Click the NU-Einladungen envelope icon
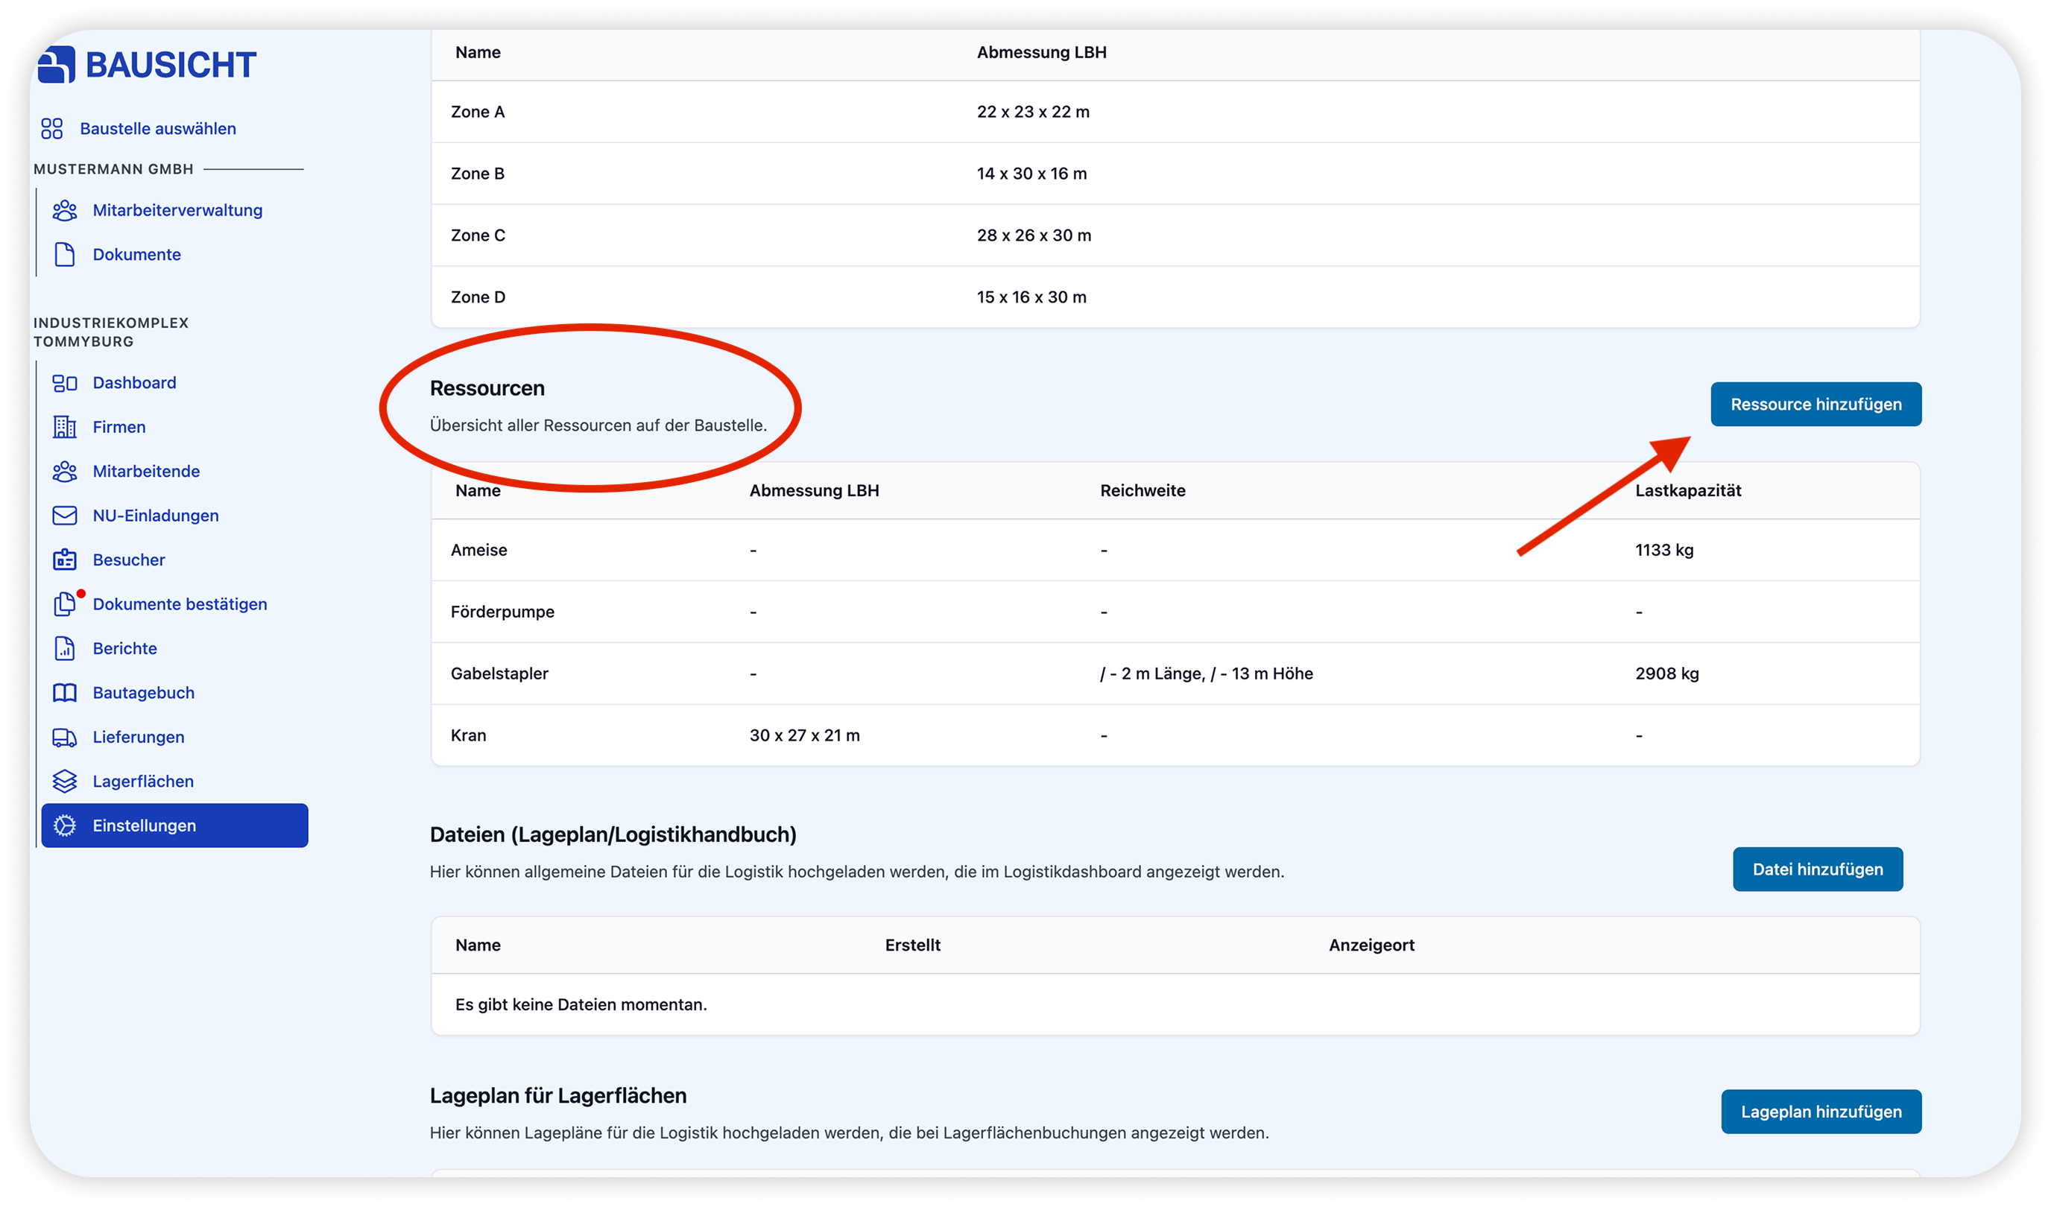The height and width of the screenshot is (1207, 2051). point(65,516)
